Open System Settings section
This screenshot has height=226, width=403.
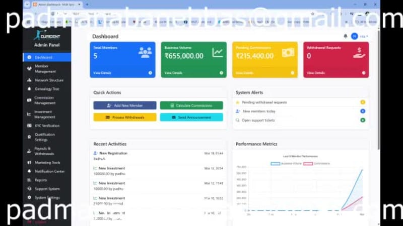47,197
